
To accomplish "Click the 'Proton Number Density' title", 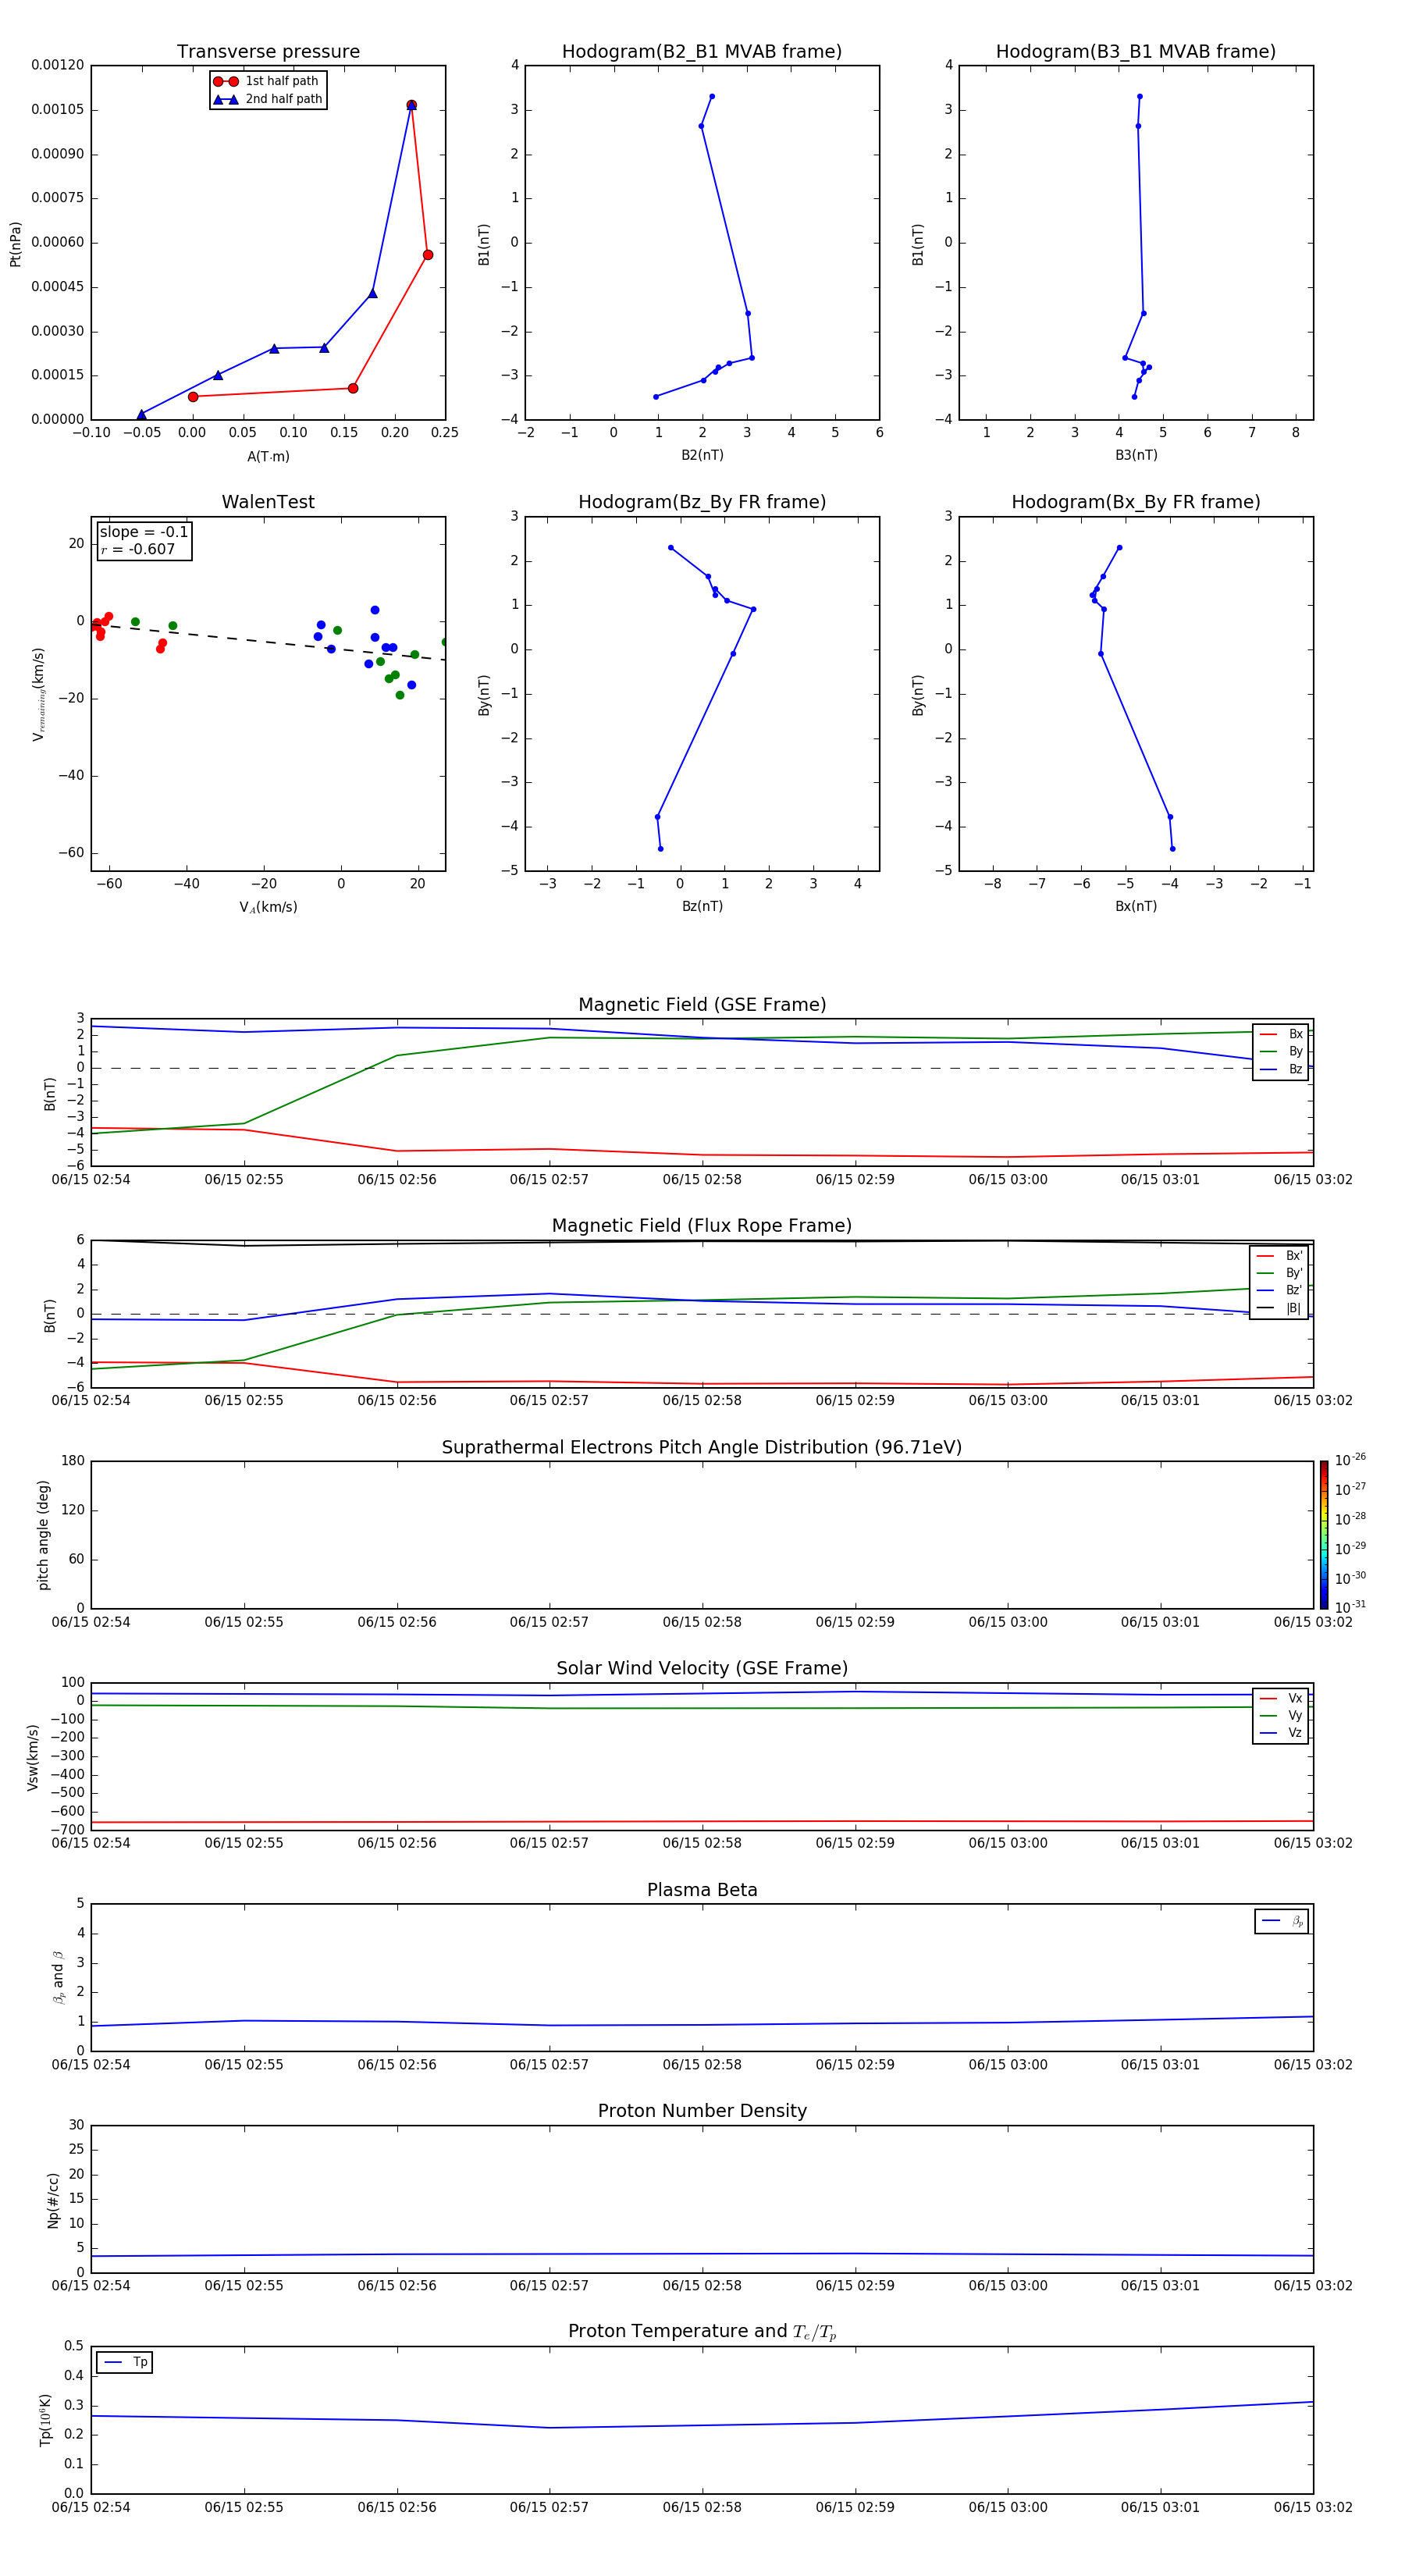I will click(x=702, y=2111).
